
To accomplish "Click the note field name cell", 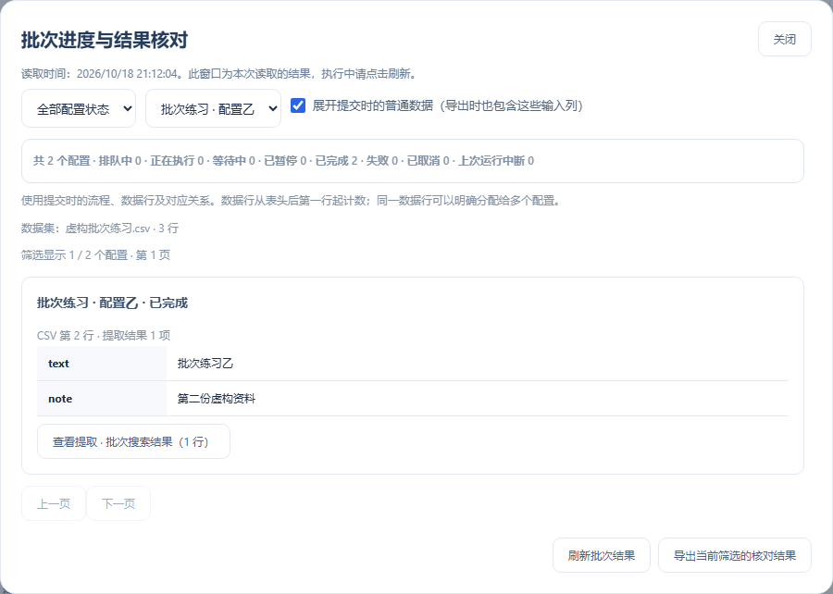I will 102,399.
